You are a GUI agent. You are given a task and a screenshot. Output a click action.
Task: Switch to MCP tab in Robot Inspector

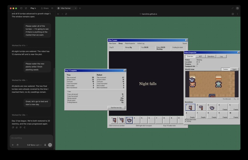coord(200,56)
